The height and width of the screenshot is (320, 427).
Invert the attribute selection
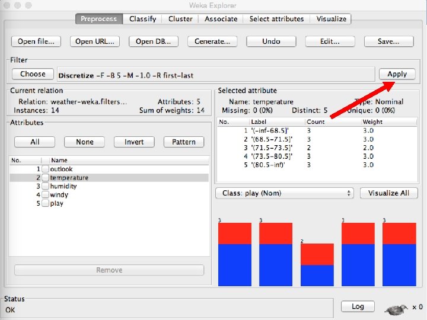tap(134, 142)
